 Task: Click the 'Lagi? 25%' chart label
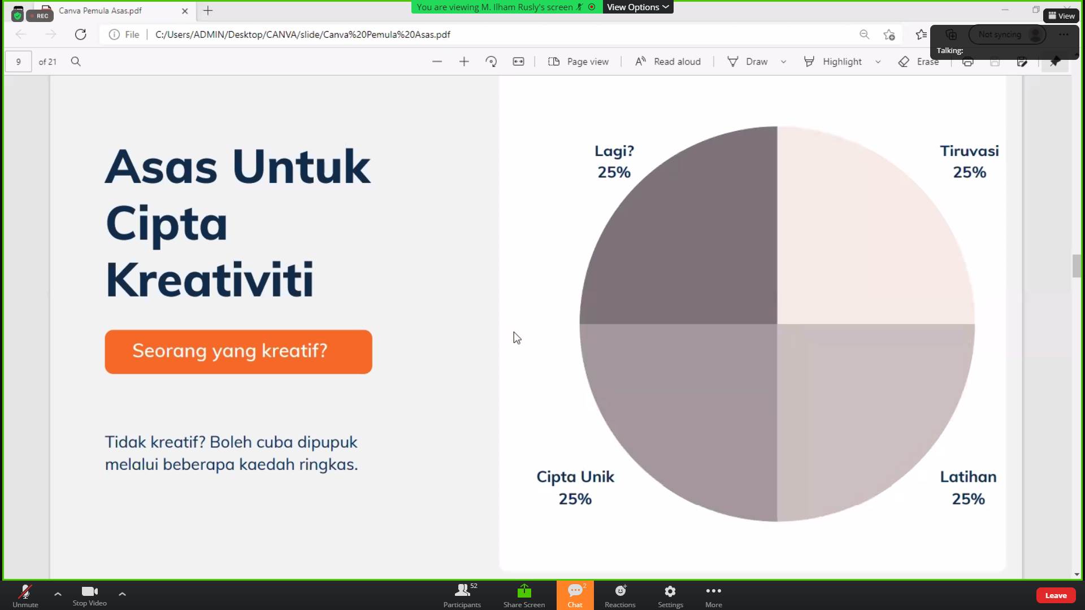pyautogui.click(x=614, y=162)
